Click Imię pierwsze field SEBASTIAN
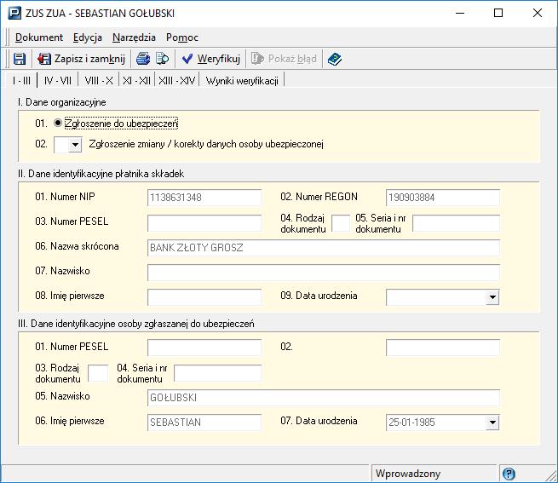The image size is (558, 483). pos(204,423)
